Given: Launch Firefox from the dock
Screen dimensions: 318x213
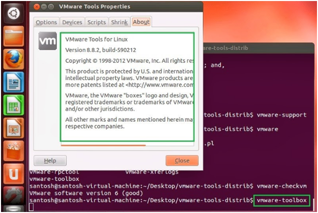Looking at the screenshot, I should point(14,59).
